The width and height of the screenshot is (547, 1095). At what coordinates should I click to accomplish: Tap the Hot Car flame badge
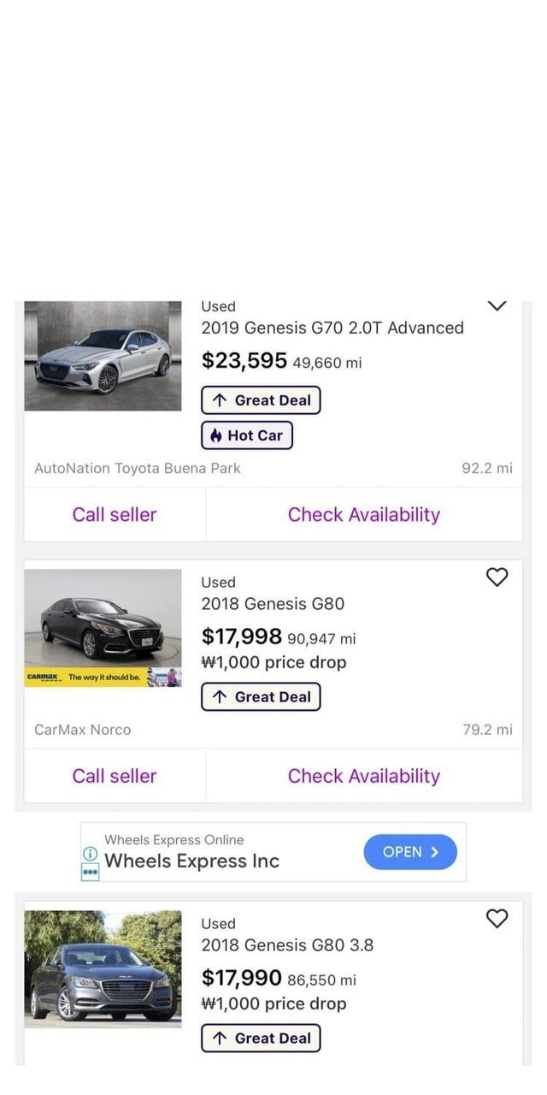(247, 435)
